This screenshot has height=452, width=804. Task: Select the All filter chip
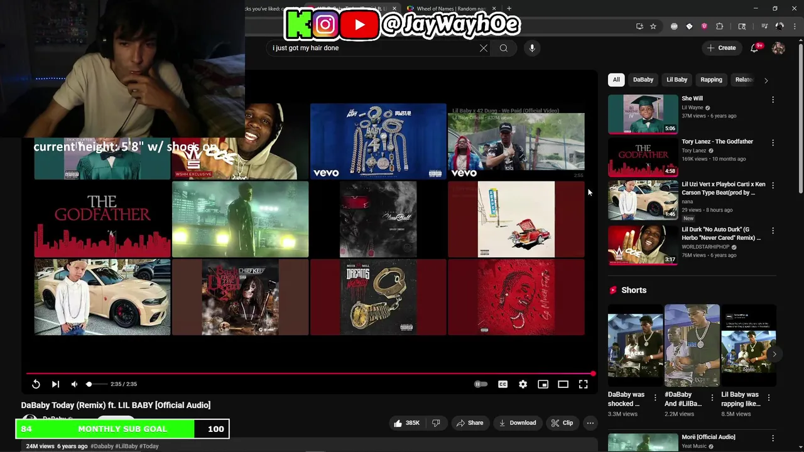pos(616,80)
